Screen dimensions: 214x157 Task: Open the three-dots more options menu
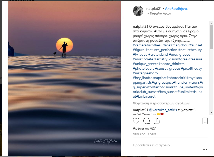pyautogui.click(x=205, y=149)
